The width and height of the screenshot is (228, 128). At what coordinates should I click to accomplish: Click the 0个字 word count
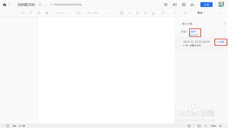coord(22,126)
